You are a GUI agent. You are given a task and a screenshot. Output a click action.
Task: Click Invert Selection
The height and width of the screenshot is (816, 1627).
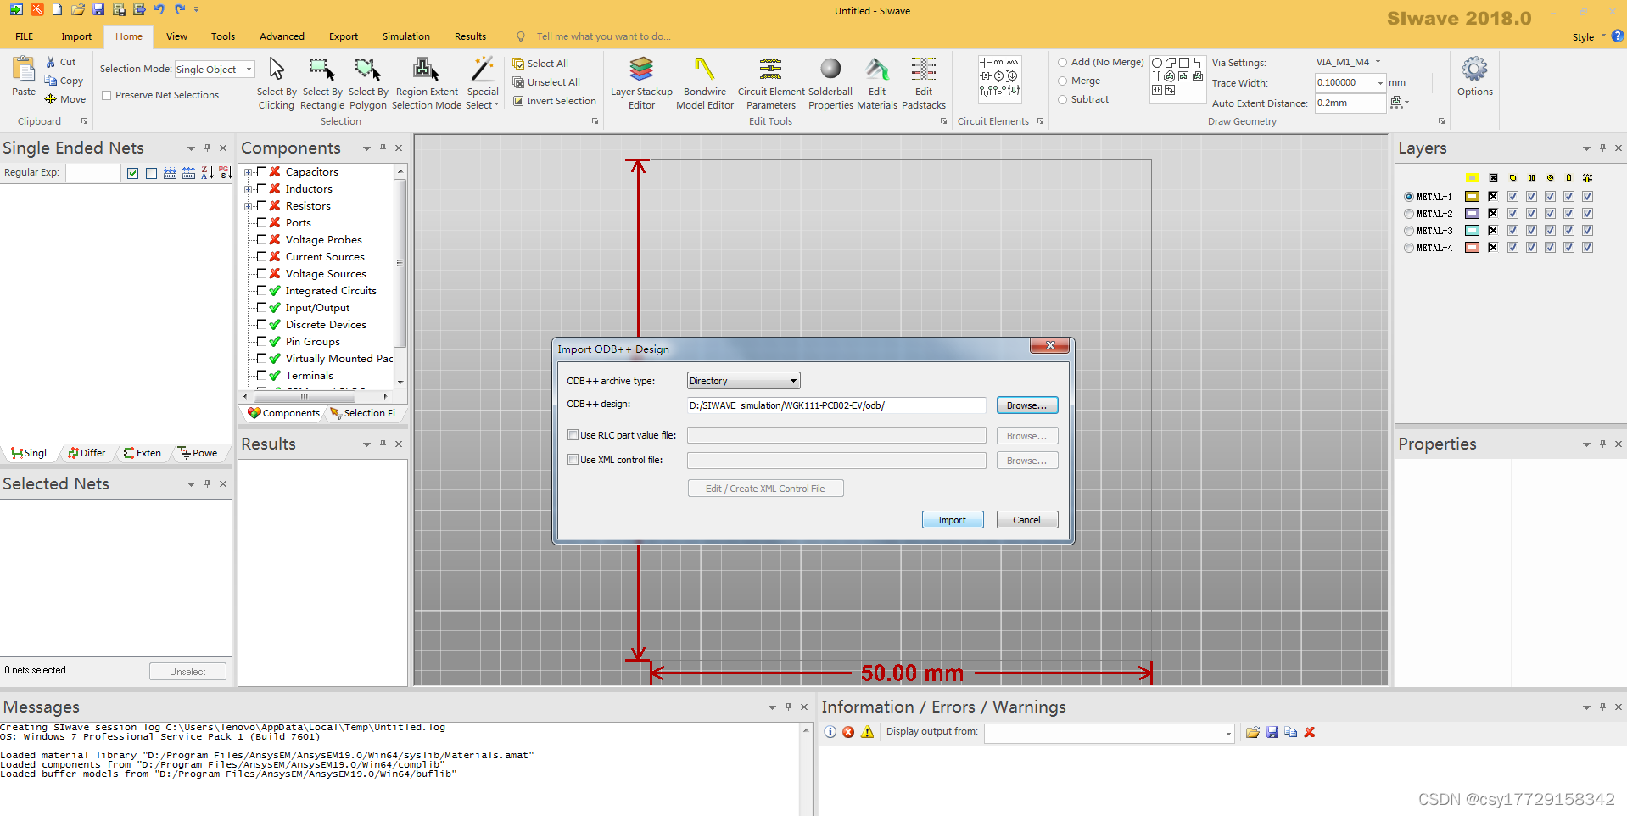coord(555,101)
